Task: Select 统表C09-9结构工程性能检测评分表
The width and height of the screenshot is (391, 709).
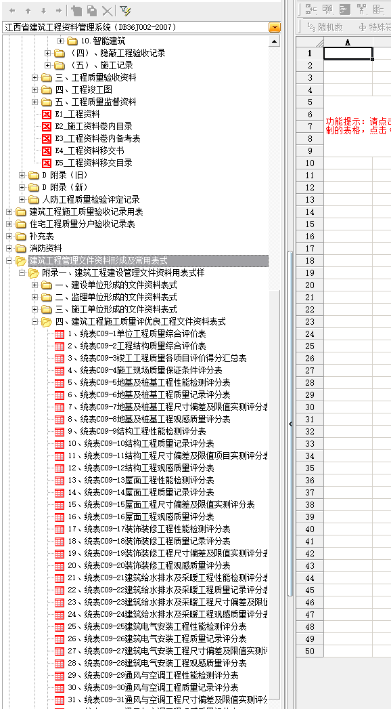Action: pos(137,432)
